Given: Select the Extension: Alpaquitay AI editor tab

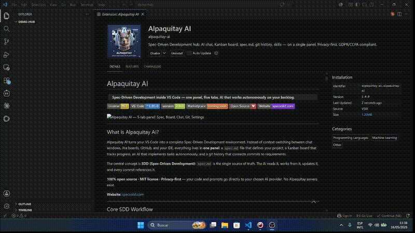Looking at the screenshot, I should 120,14.
